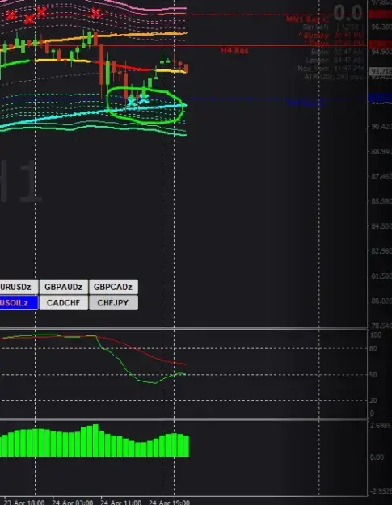392x505 pixels.
Task: Click the 80.020 price axis value
Action: (x=381, y=301)
